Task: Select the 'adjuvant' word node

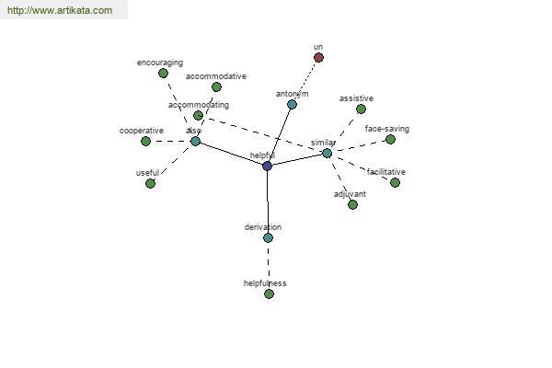Action: (x=352, y=205)
